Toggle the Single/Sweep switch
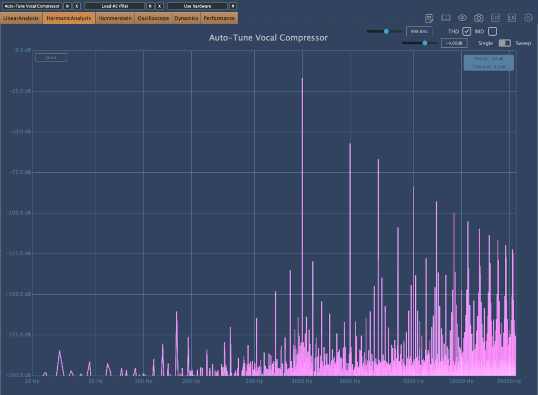 click(504, 43)
